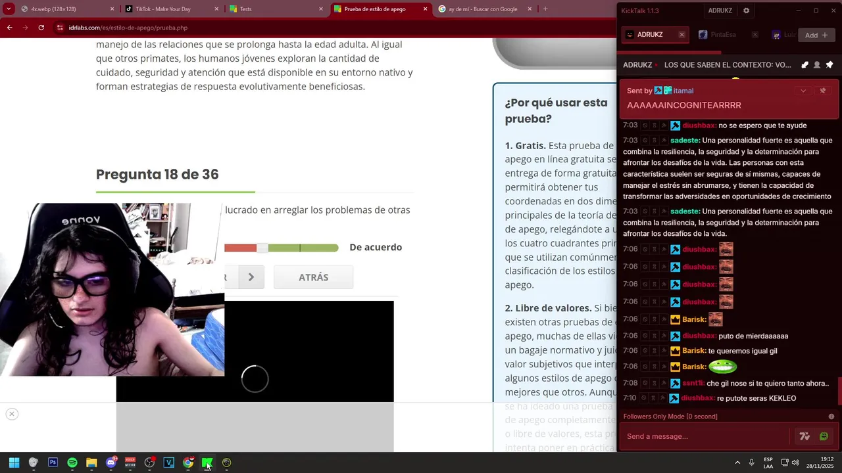
Task: Open File Explorer from taskbar
Action: click(91, 462)
